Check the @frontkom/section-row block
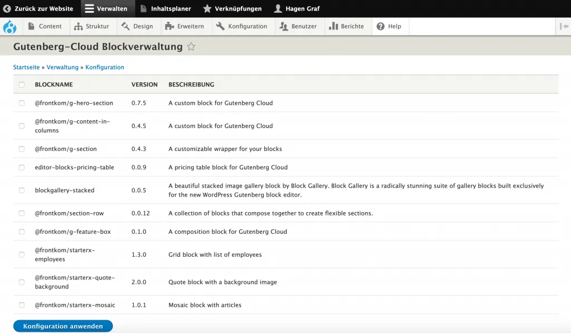Viewport: 571px width, 333px height. pyautogui.click(x=22, y=213)
